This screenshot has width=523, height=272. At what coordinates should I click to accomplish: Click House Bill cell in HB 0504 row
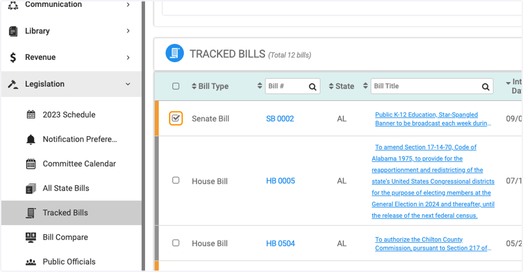pos(210,244)
